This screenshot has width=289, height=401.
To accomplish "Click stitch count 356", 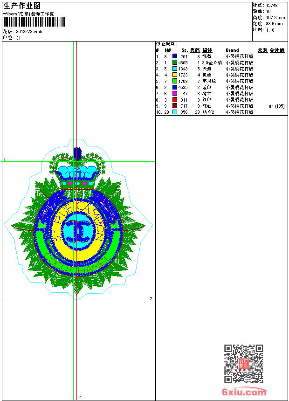I will pyautogui.click(x=184, y=112).
